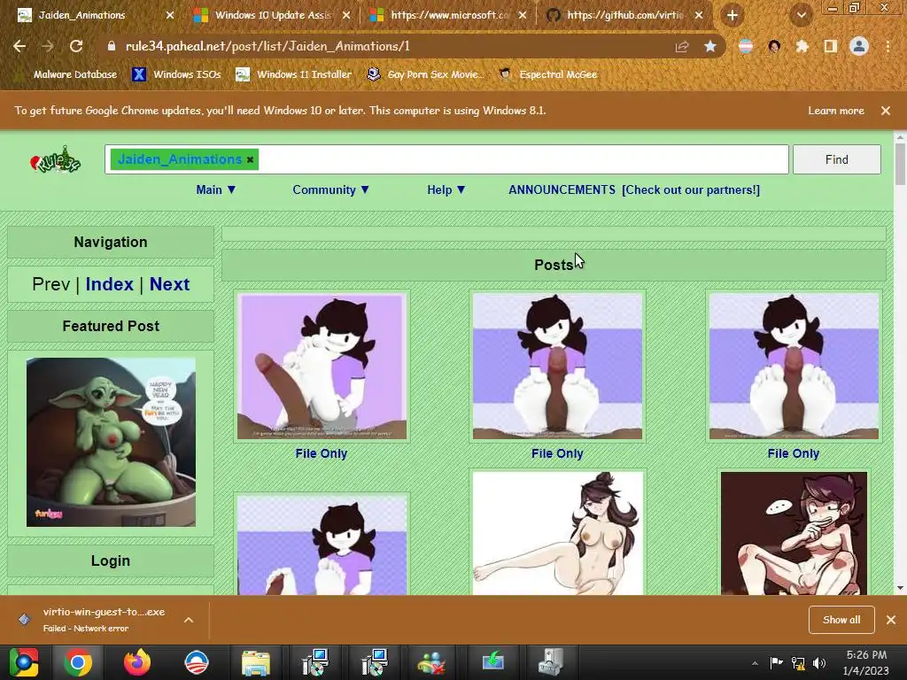Open the striped flag extension icon
907x680 pixels.
click(x=746, y=46)
